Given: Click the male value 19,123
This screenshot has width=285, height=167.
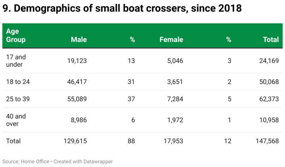Looking at the screenshot, I should click(x=77, y=61).
